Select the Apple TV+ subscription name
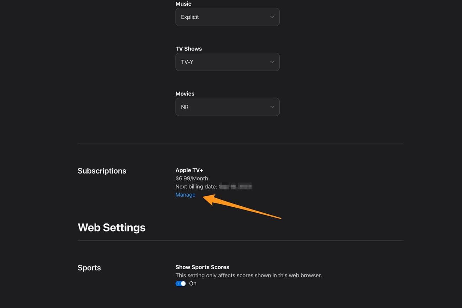The image size is (462, 308). click(189, 170)
